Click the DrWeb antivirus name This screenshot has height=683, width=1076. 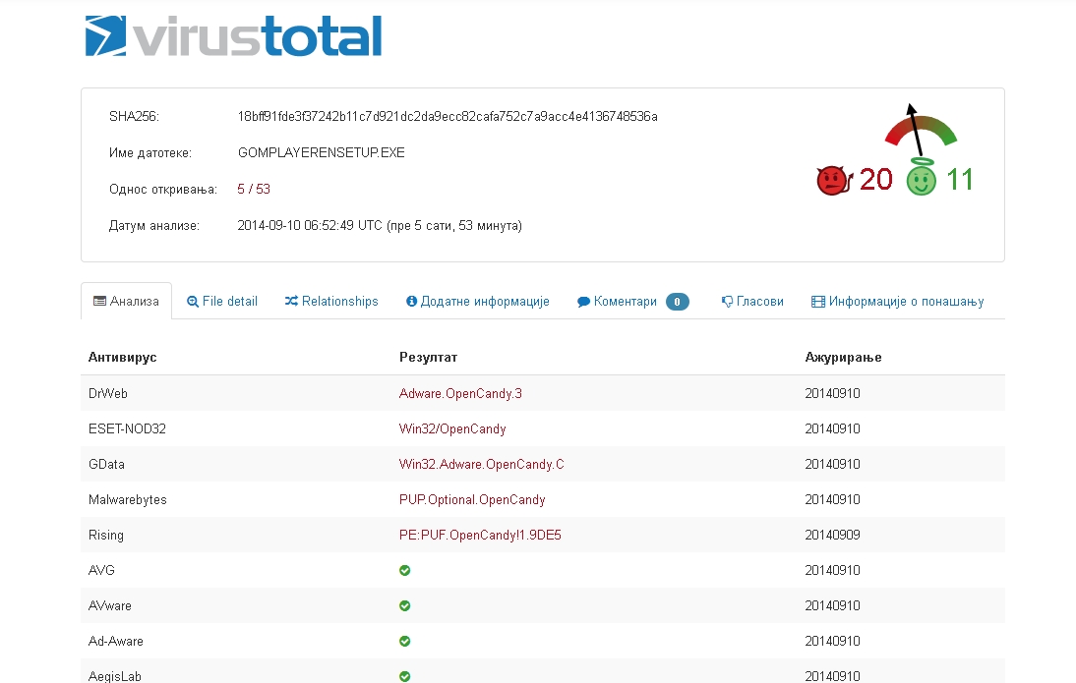[108, 394]
